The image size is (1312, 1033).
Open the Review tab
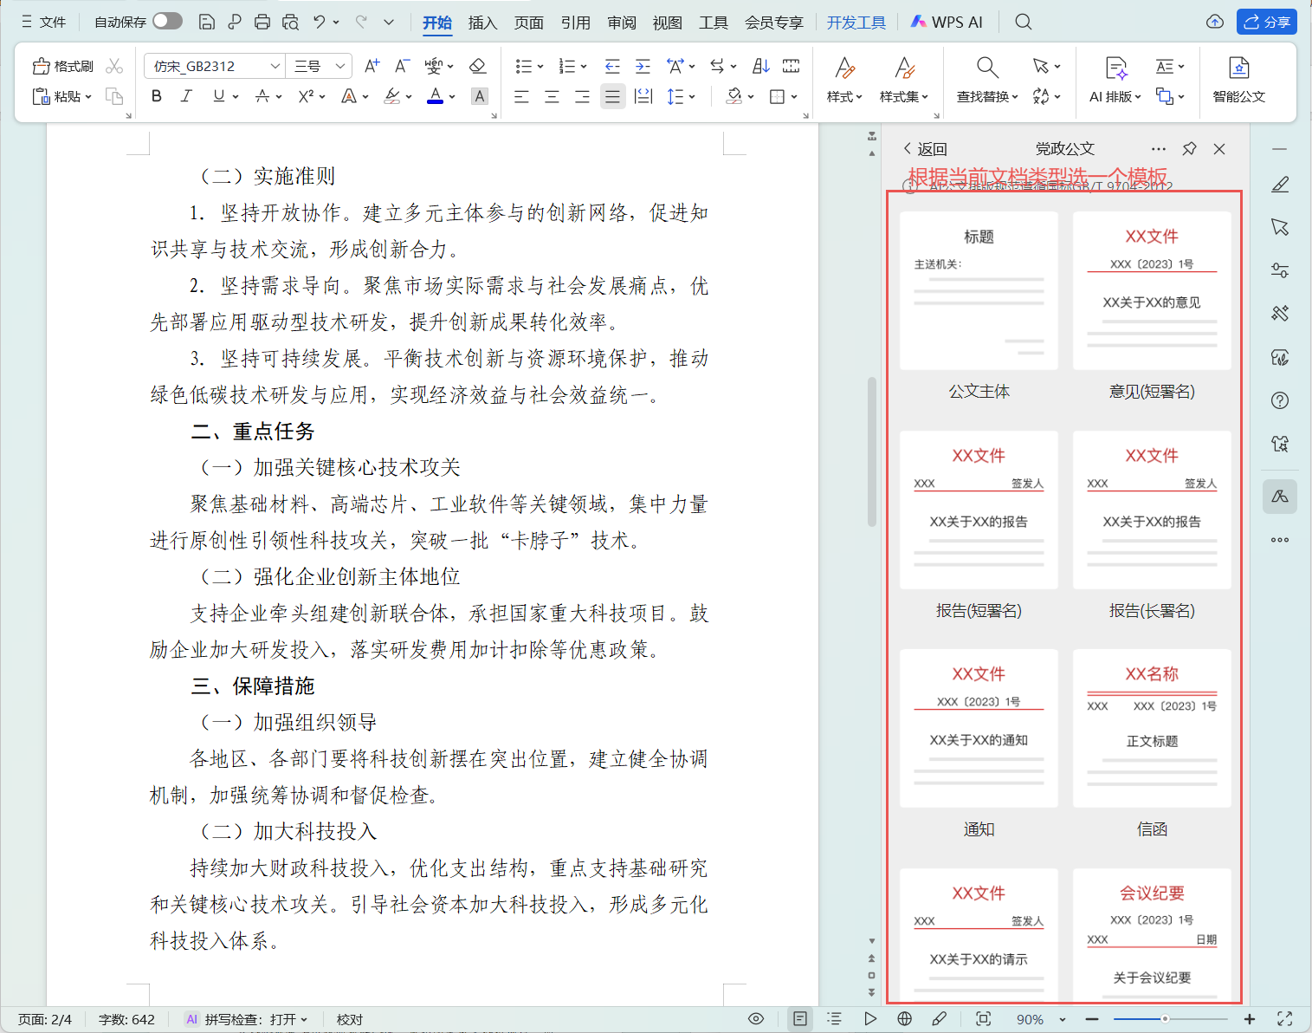click(x=621, y=23)
